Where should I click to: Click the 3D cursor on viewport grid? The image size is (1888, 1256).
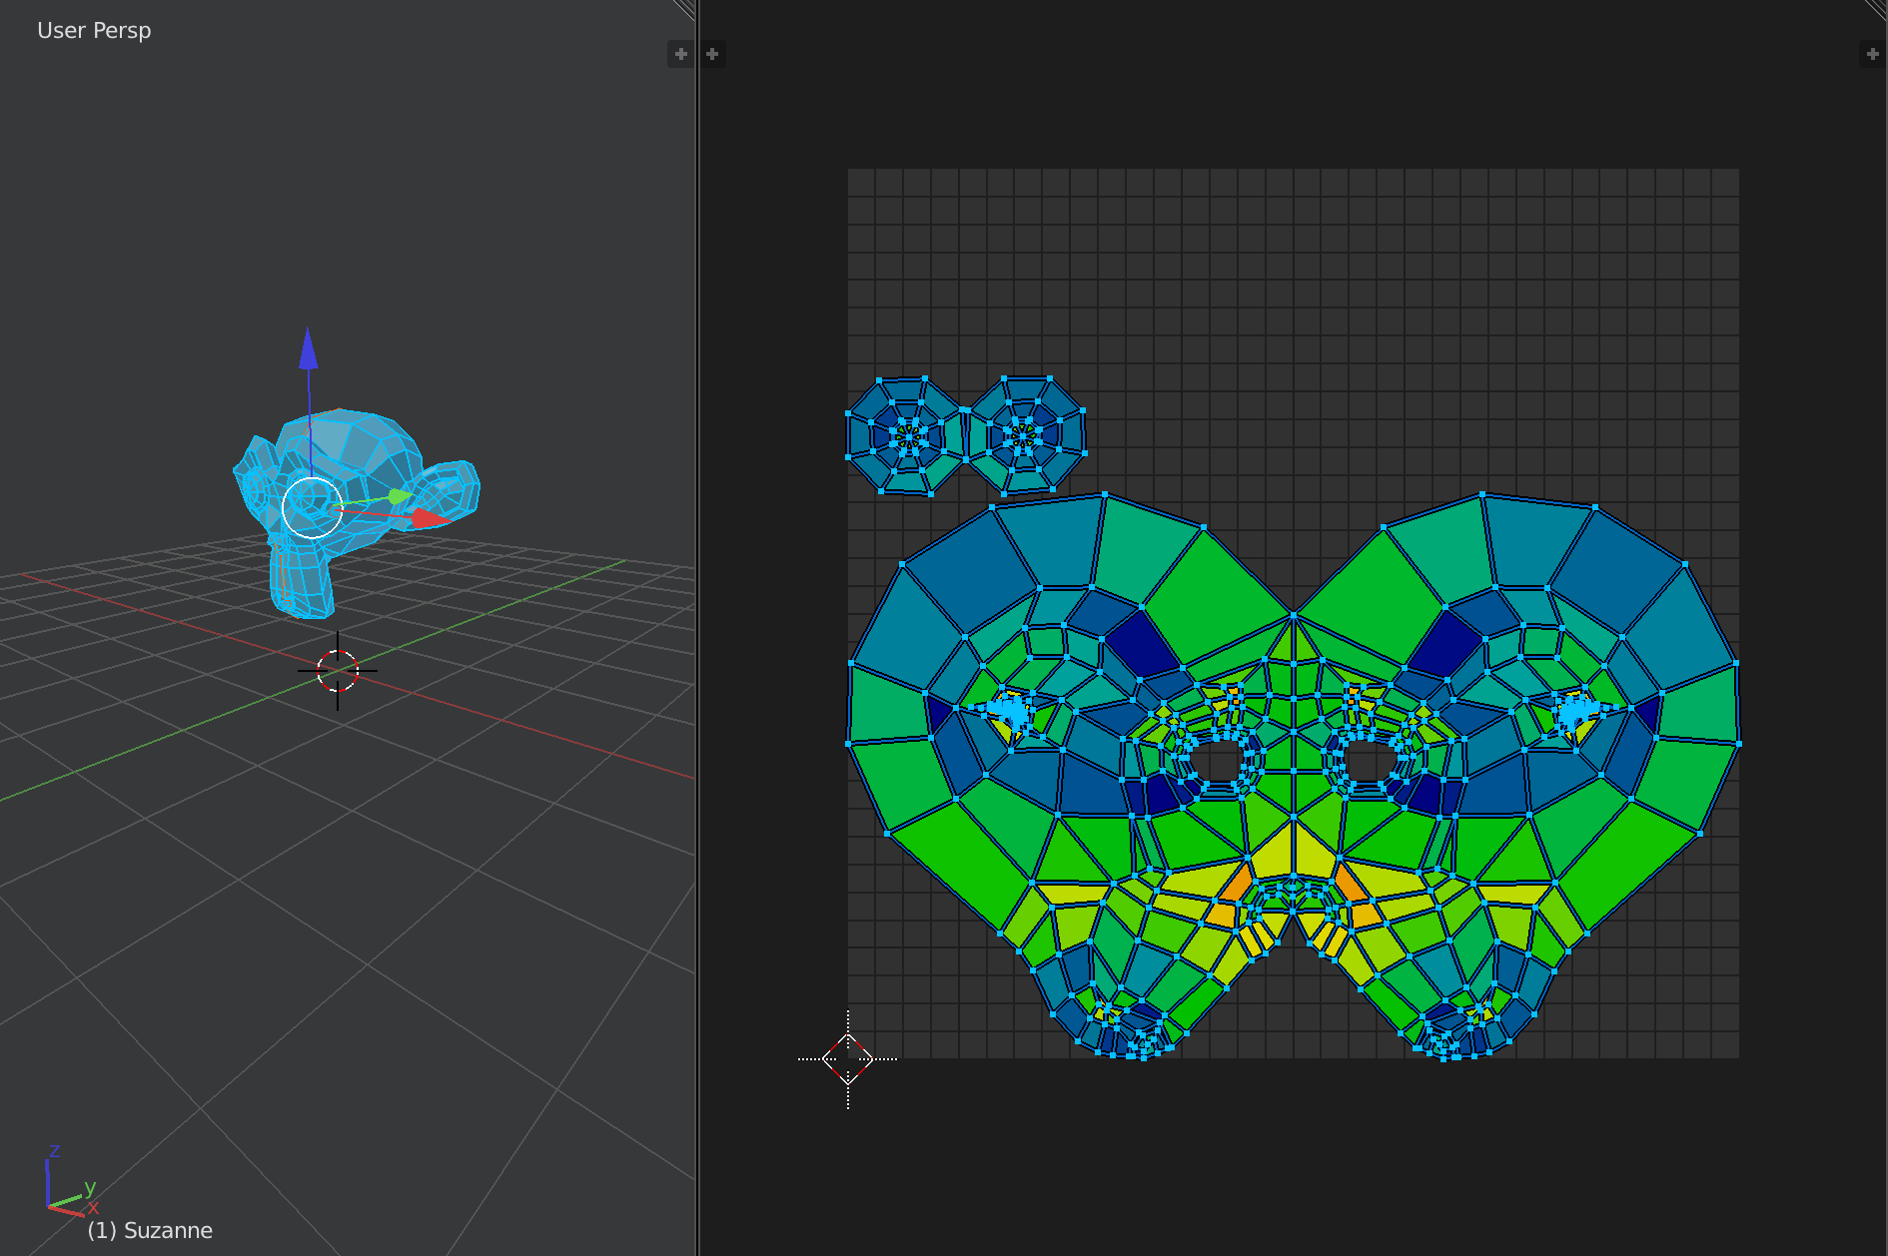(338, 670)
